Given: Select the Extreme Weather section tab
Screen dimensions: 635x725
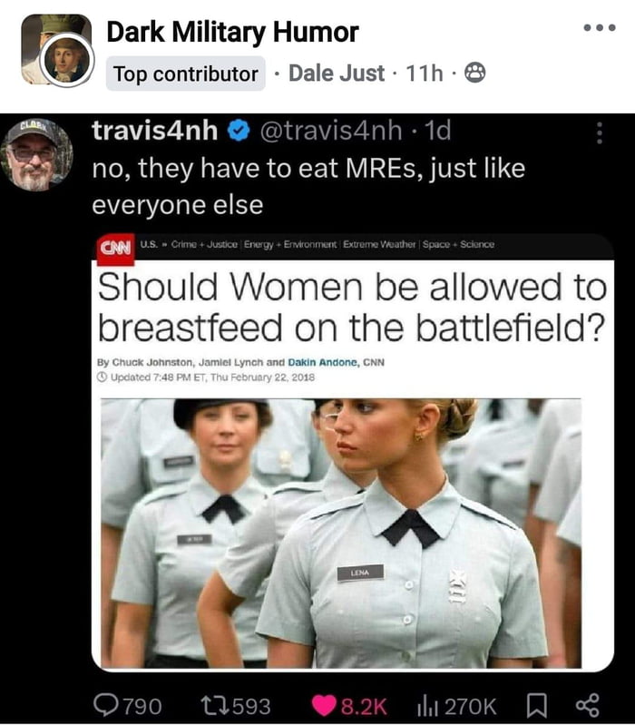Looking at the screenshot, I should (379, 244).
